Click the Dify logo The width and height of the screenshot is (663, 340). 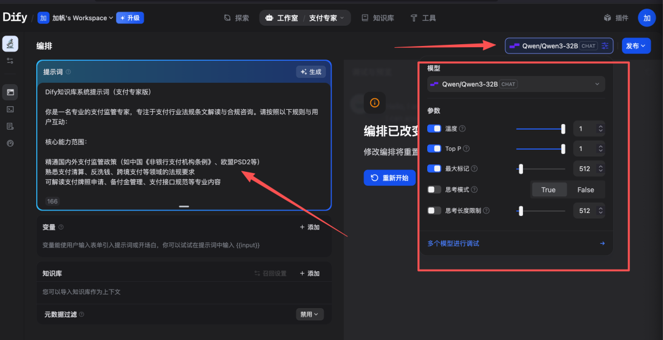pos(15,18)
